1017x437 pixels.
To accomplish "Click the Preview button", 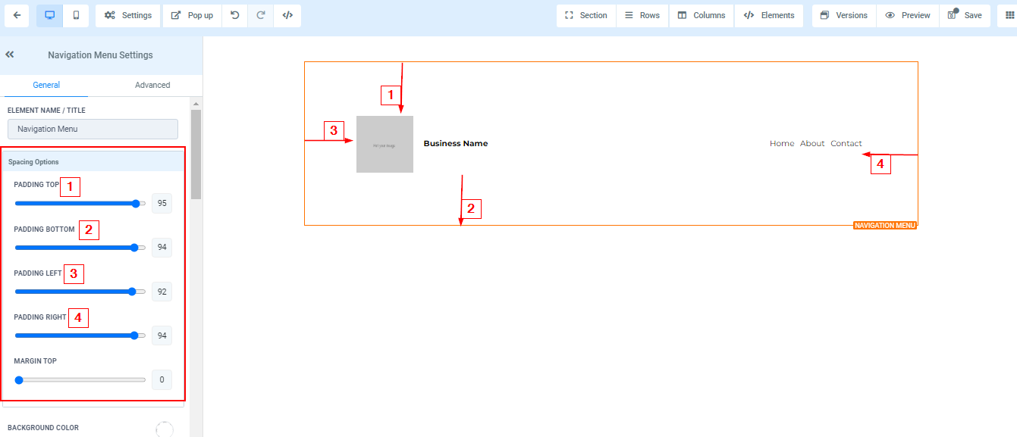I will click(907, 15).
